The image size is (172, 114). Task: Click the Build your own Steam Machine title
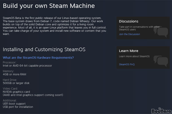[x=49, y=6]
